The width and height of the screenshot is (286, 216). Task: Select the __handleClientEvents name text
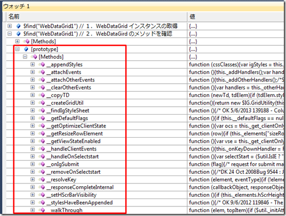[71, 149]
